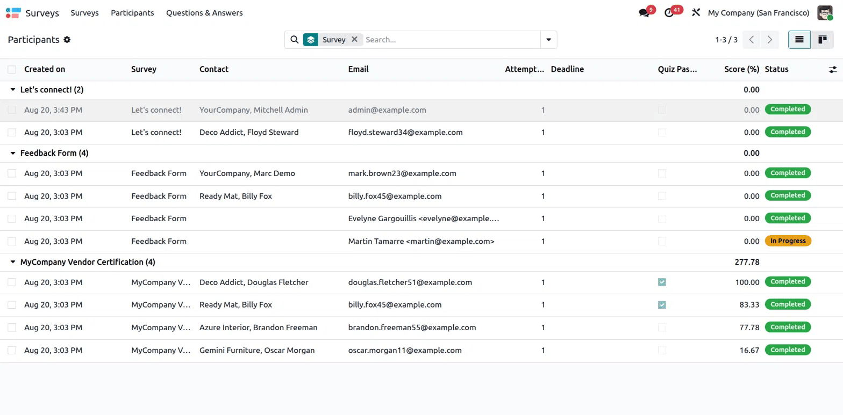This screenshot has height=415, width=843.
Task: Toggle the search options dropdown
Action: tap(548, 40)
